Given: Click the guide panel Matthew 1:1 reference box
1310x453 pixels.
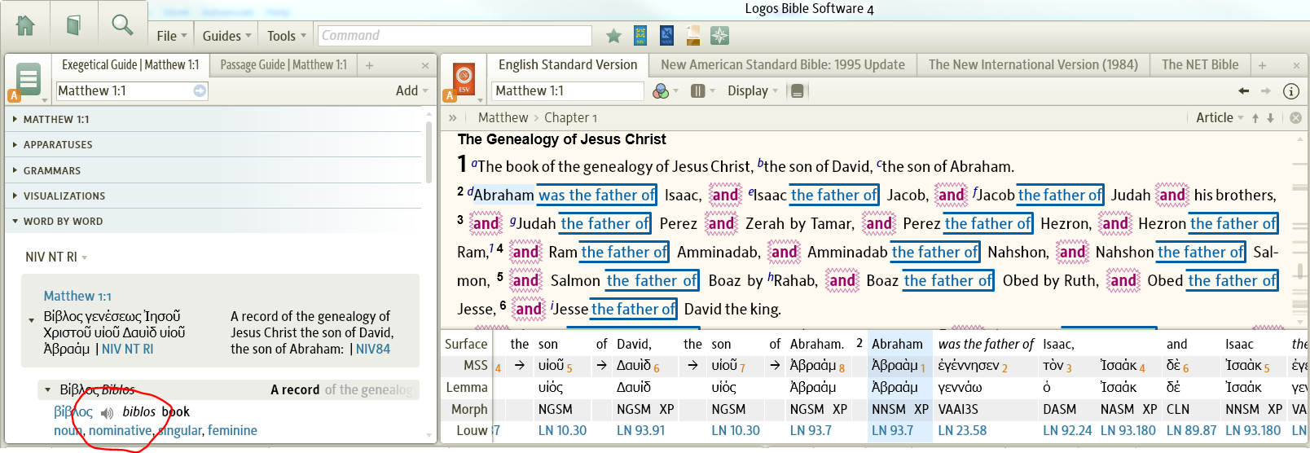Looking at the screenshot, I should coord(132,90).
